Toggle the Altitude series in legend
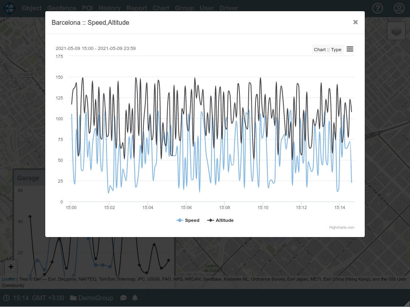 (220, 220)
